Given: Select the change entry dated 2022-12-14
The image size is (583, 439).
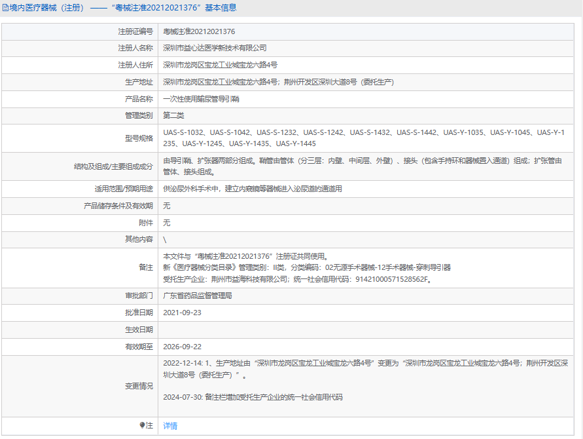Looking at the screenshot, I should (366, 369).
